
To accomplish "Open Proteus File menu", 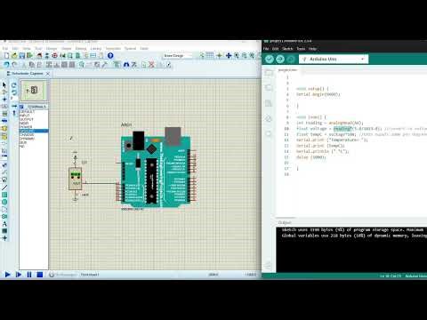I will [5, 48].
